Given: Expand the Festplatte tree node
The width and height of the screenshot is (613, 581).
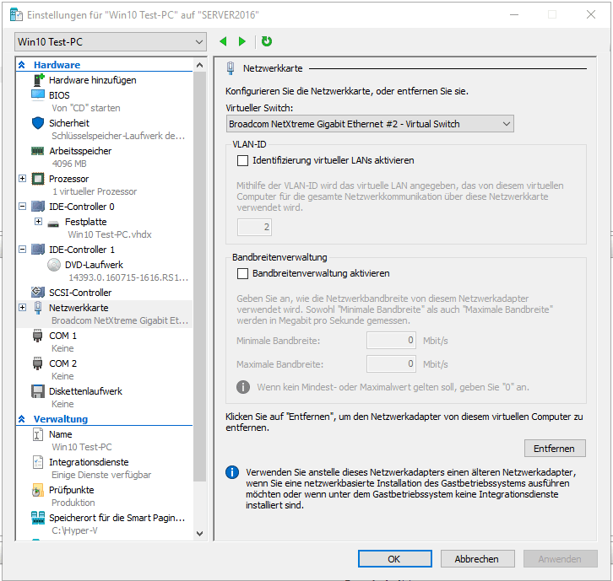Looking at the screenshot, I should 38,222.
